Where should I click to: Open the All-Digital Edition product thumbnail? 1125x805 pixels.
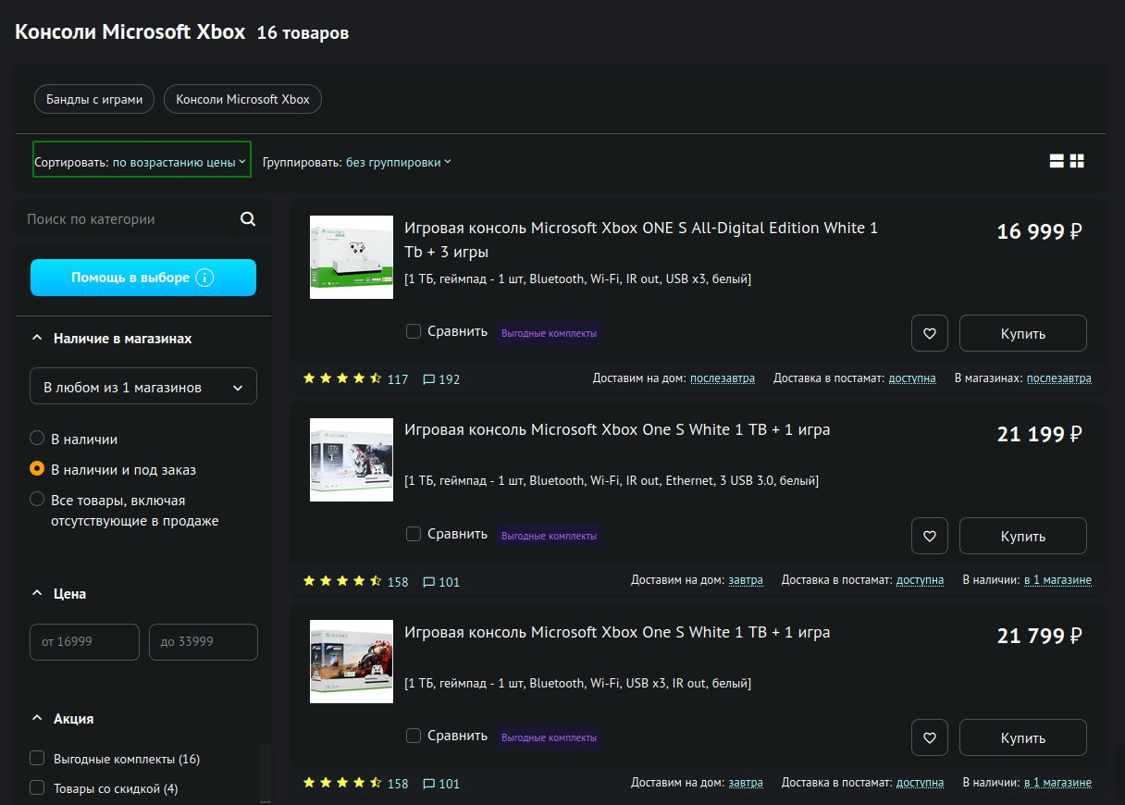(352, 257)
